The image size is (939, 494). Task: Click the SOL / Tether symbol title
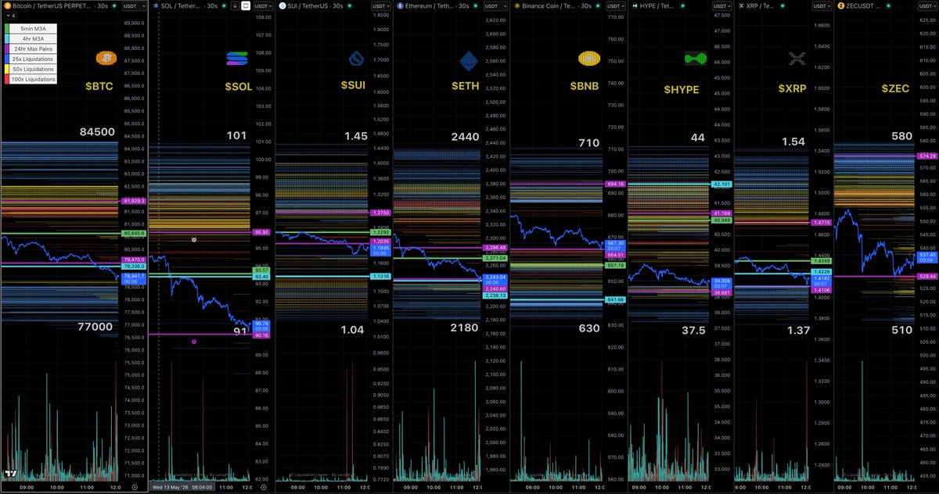(x=182, y=5)
